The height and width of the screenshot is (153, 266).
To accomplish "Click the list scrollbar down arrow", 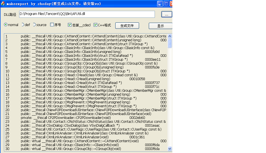I will coord(170,149).
